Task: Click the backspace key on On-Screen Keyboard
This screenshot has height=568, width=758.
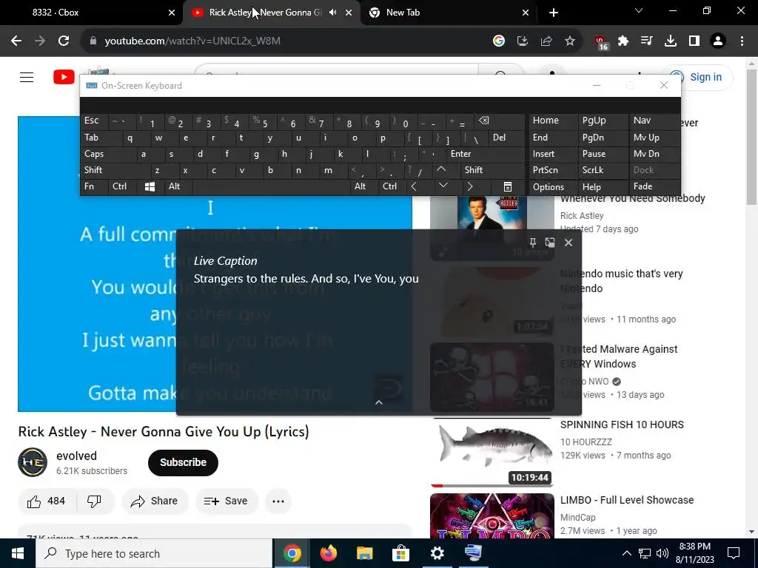Action: (483, 121)
